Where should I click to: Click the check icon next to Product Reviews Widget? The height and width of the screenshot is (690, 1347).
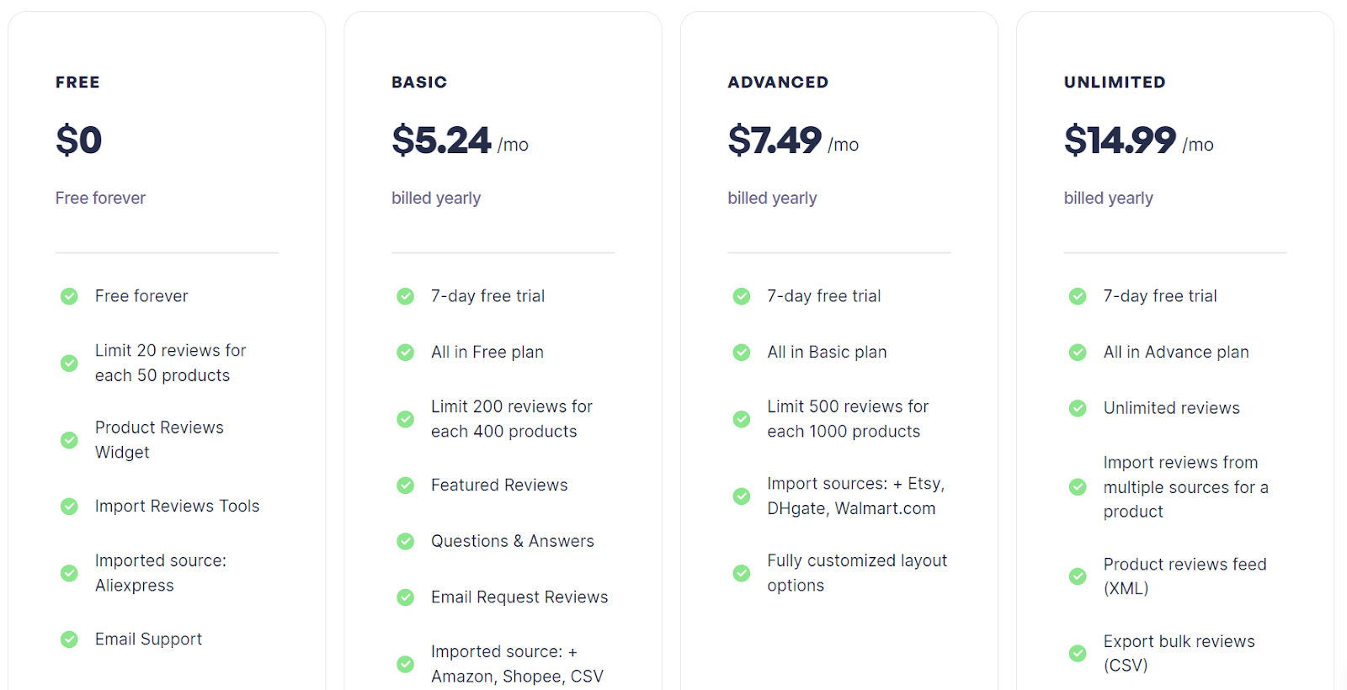pos(69,440)
